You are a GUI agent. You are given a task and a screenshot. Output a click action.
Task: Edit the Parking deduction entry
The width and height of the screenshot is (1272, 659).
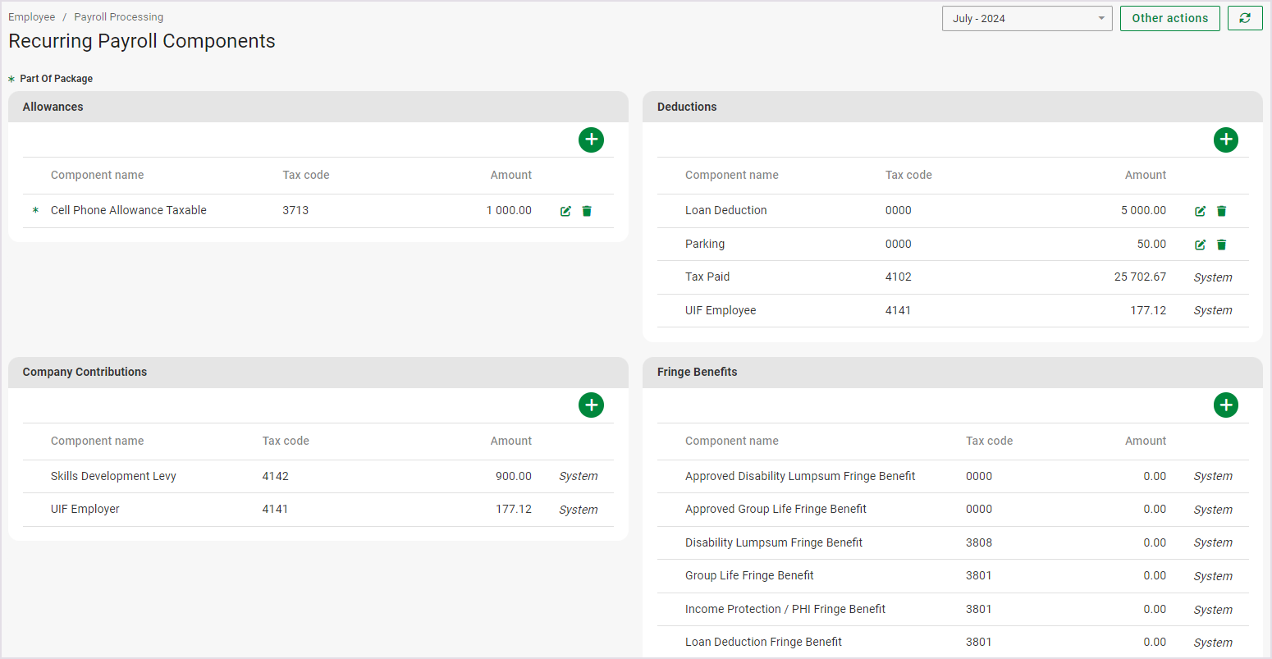1200,245
